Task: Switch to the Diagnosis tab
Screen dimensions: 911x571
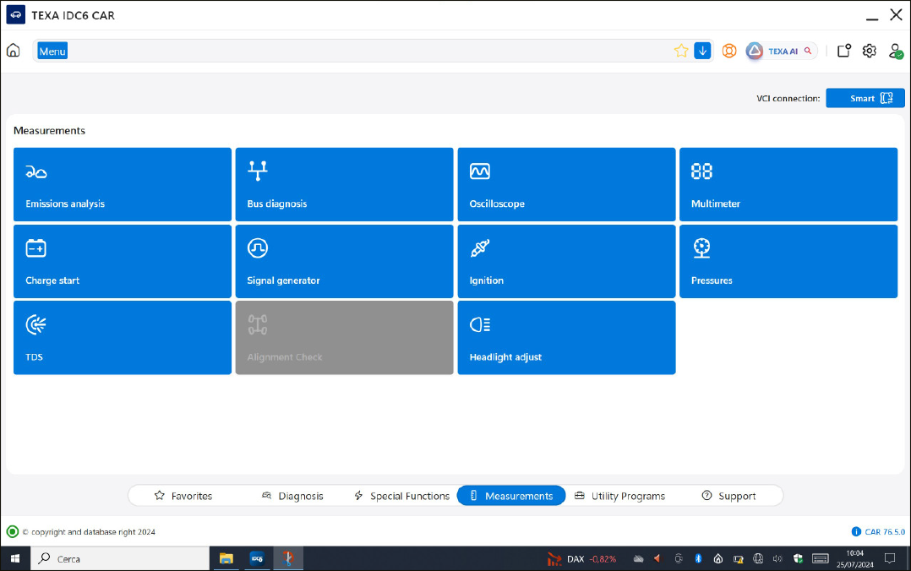Action: coord(292,496)
